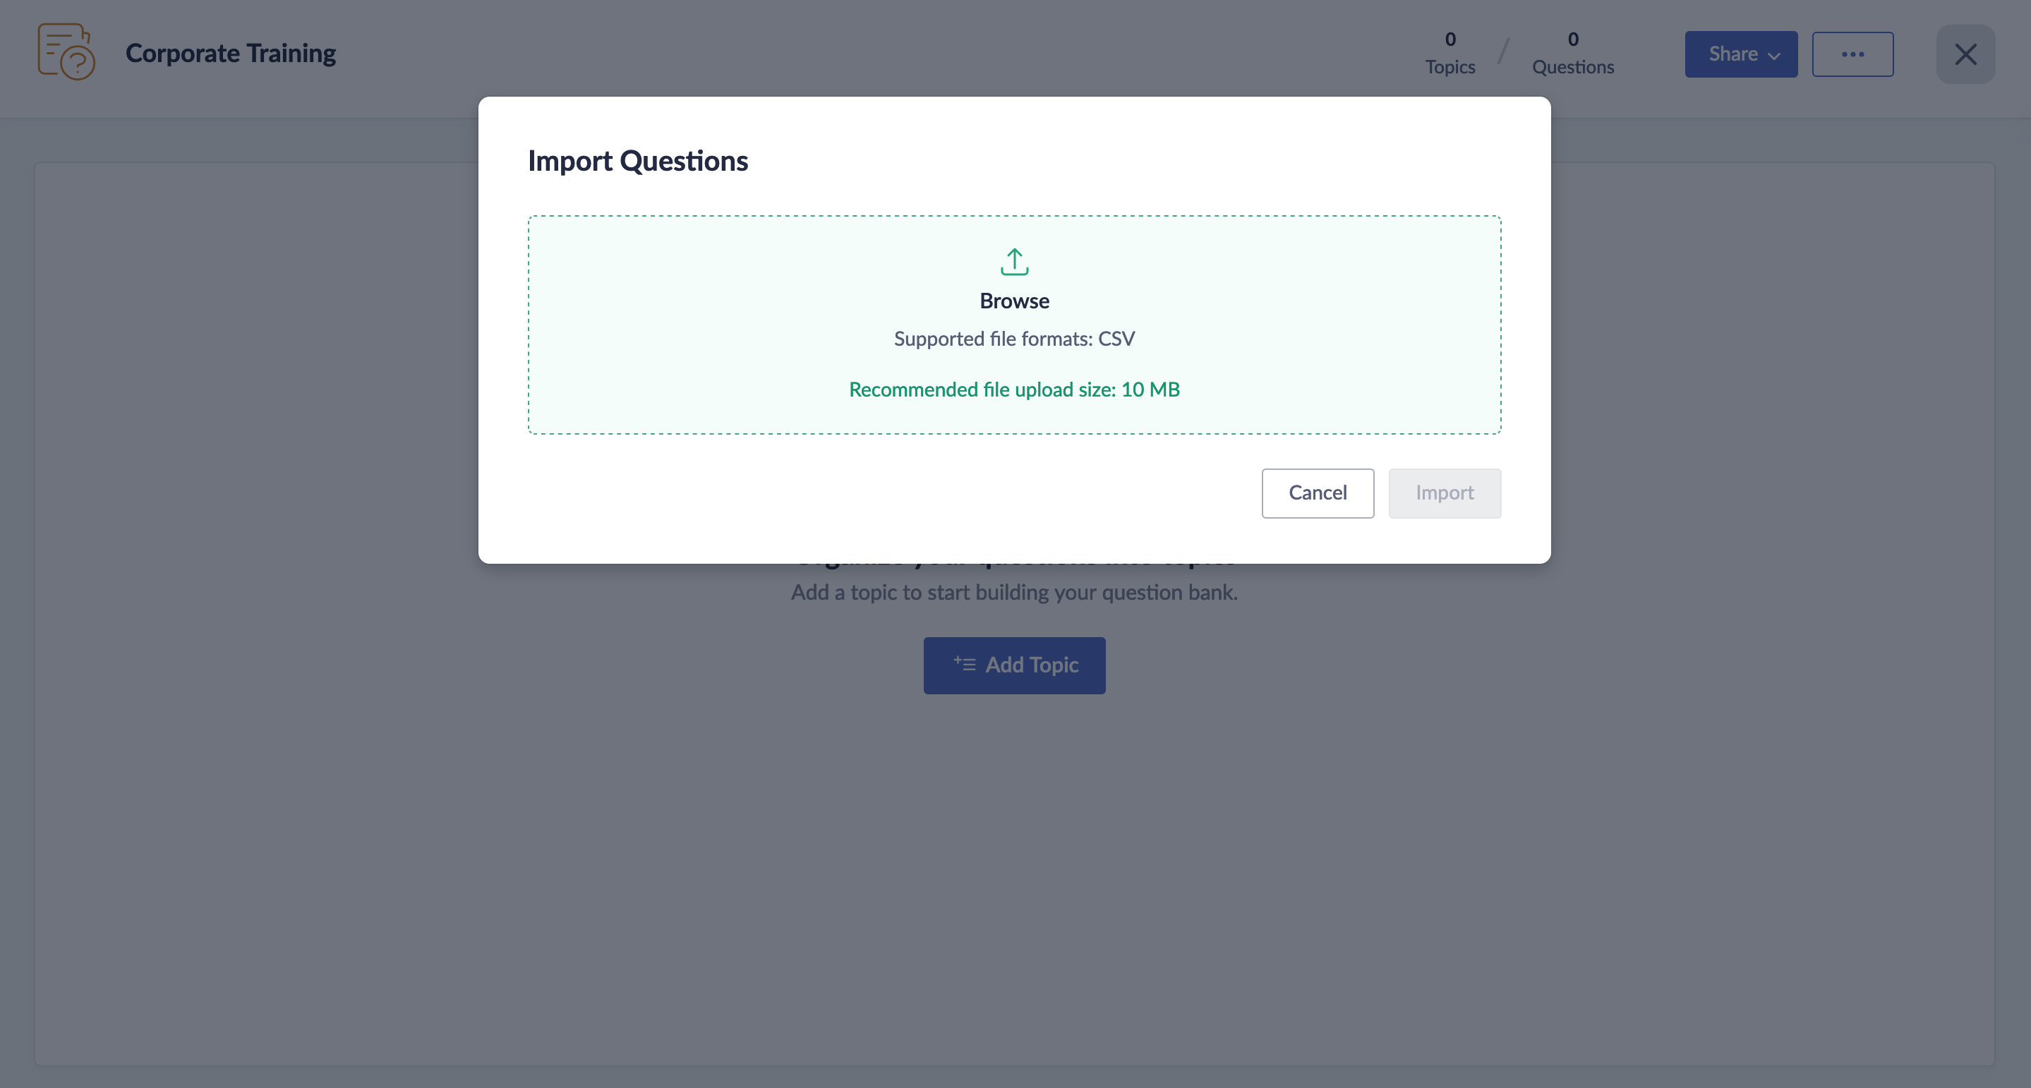2031x1088 pixels.
Task: Cancel the Import Questions dialog
Action: (x=1317, y=493)
